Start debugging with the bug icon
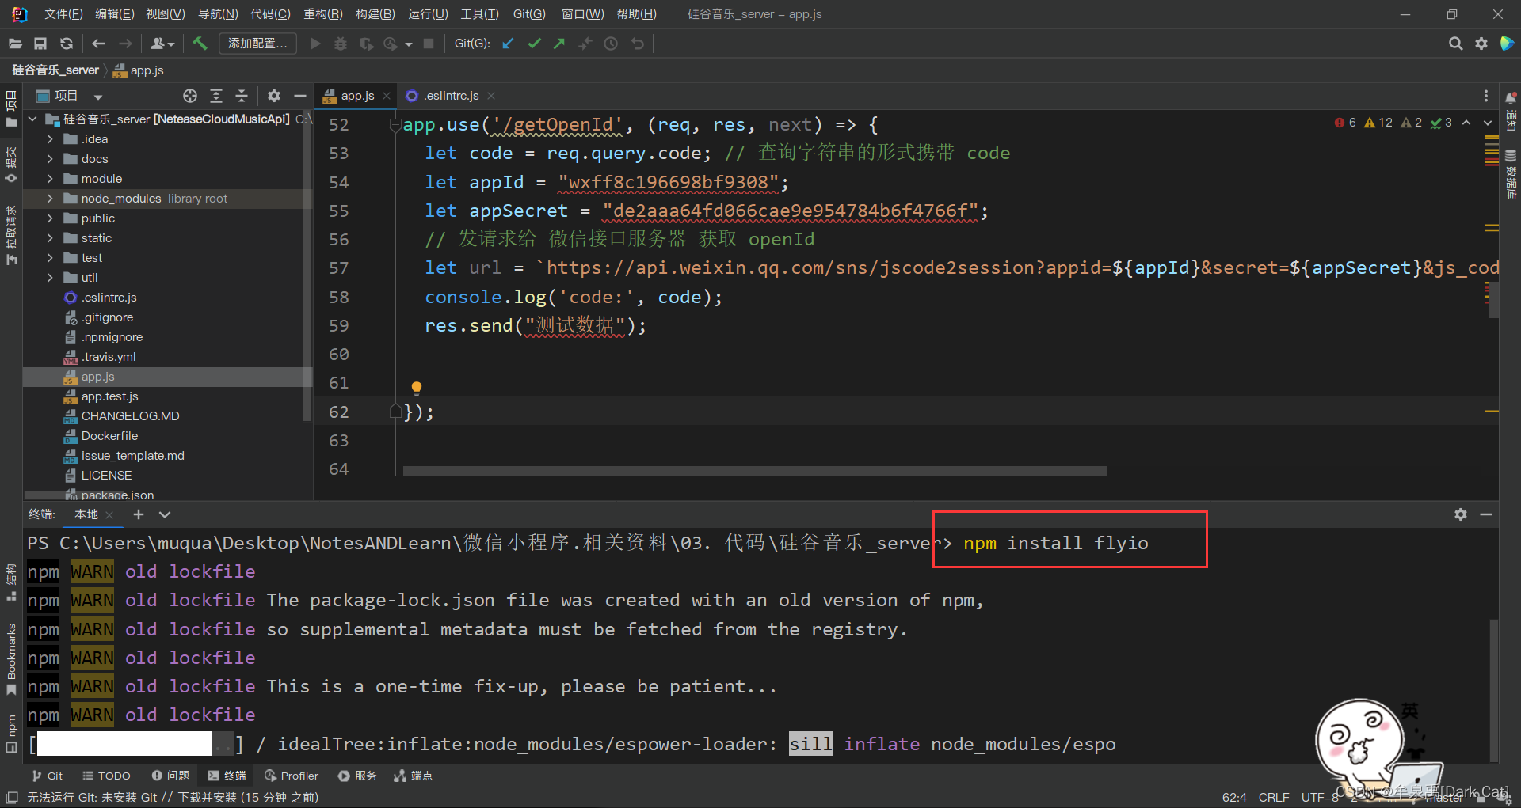The width and height of the screenshot is (1521, 808). (x=341, y=44)
